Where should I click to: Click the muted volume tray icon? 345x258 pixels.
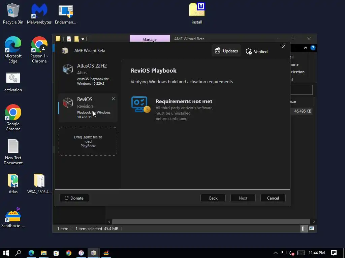[x=291, y=253]
